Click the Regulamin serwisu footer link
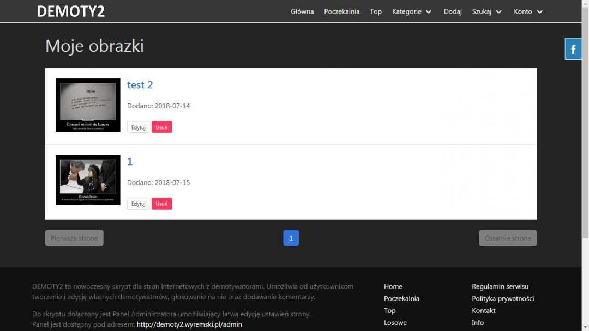This screenshot has height=331, width=589. pyautogui.click(x=500, y=286)
